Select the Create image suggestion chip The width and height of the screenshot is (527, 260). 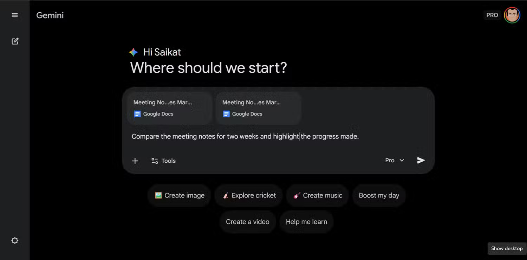180,196
